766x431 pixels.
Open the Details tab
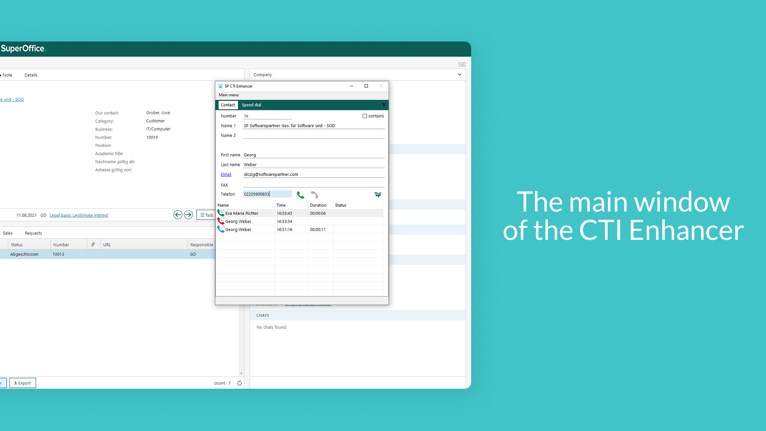click(31, 75)
